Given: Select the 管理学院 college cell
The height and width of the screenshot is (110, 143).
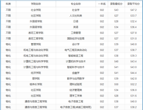Looking at the screenshot, I should coord(36,44).
